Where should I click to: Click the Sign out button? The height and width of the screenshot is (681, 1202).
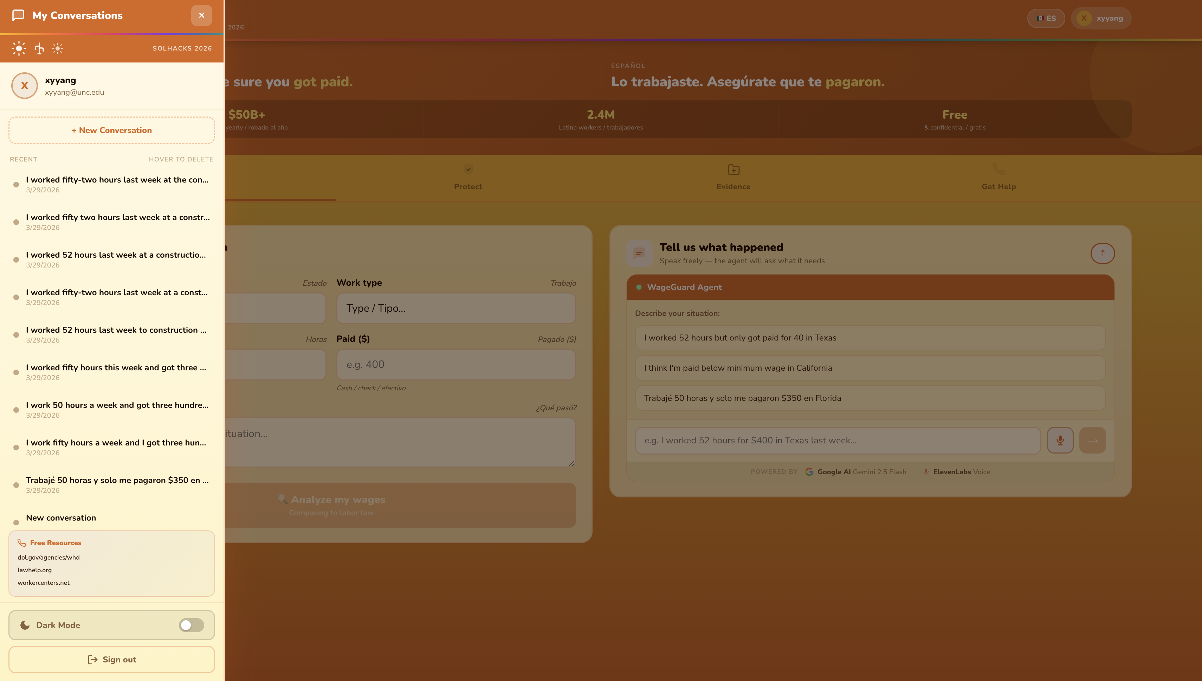111,660
